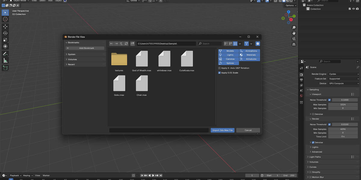Toggle Render Noise Threshold checkbox
Screen dimensions: 361x180
click(329, 124)
